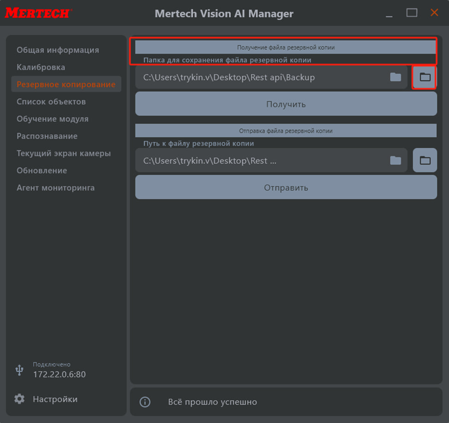
Task: Open the Распознавание section
Action: point(47,136)
